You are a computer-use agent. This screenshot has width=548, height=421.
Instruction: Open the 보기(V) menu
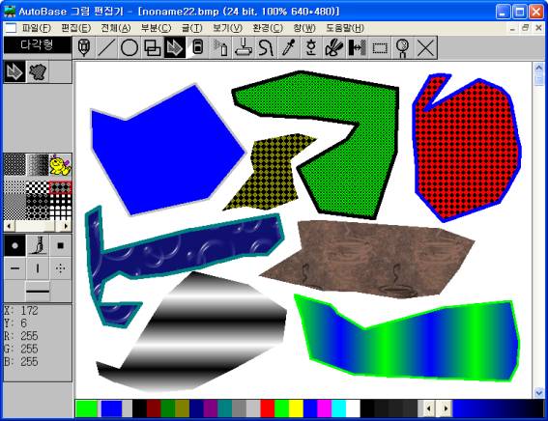227,28
